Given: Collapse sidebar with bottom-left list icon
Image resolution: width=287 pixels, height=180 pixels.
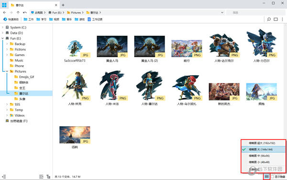Looking at the screenshot, I should (x=4, y=177).
